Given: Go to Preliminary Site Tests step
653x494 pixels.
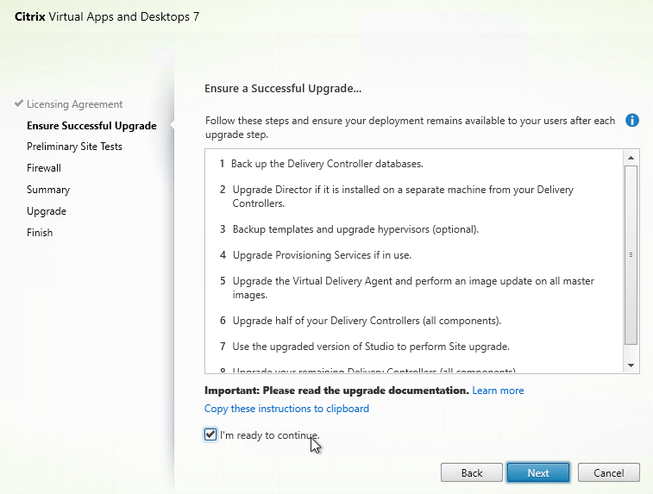Looking at the screenshot, I should point(74,147).
